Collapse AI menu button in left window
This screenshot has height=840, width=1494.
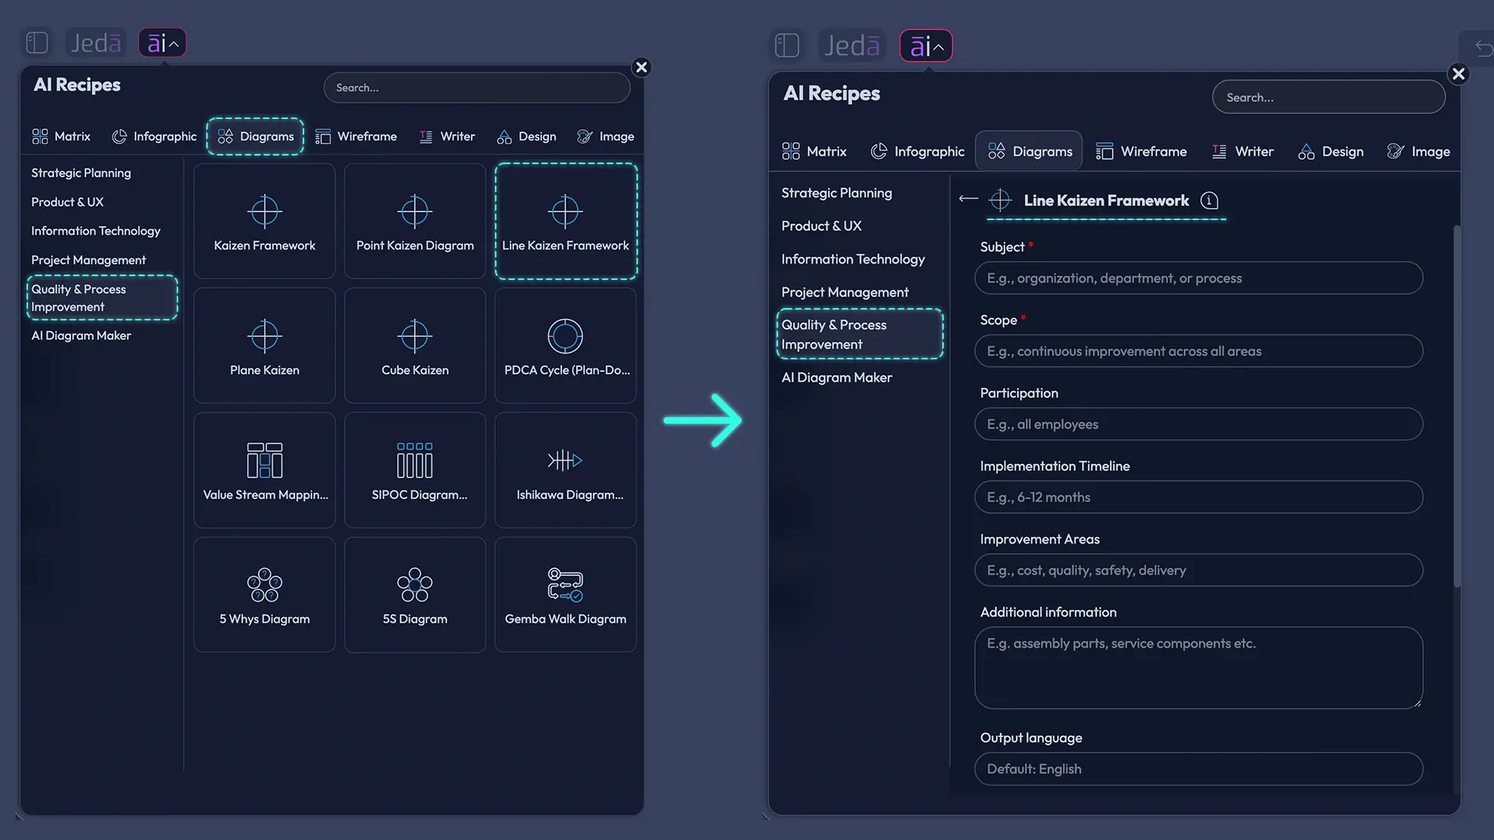coord(162,43)
